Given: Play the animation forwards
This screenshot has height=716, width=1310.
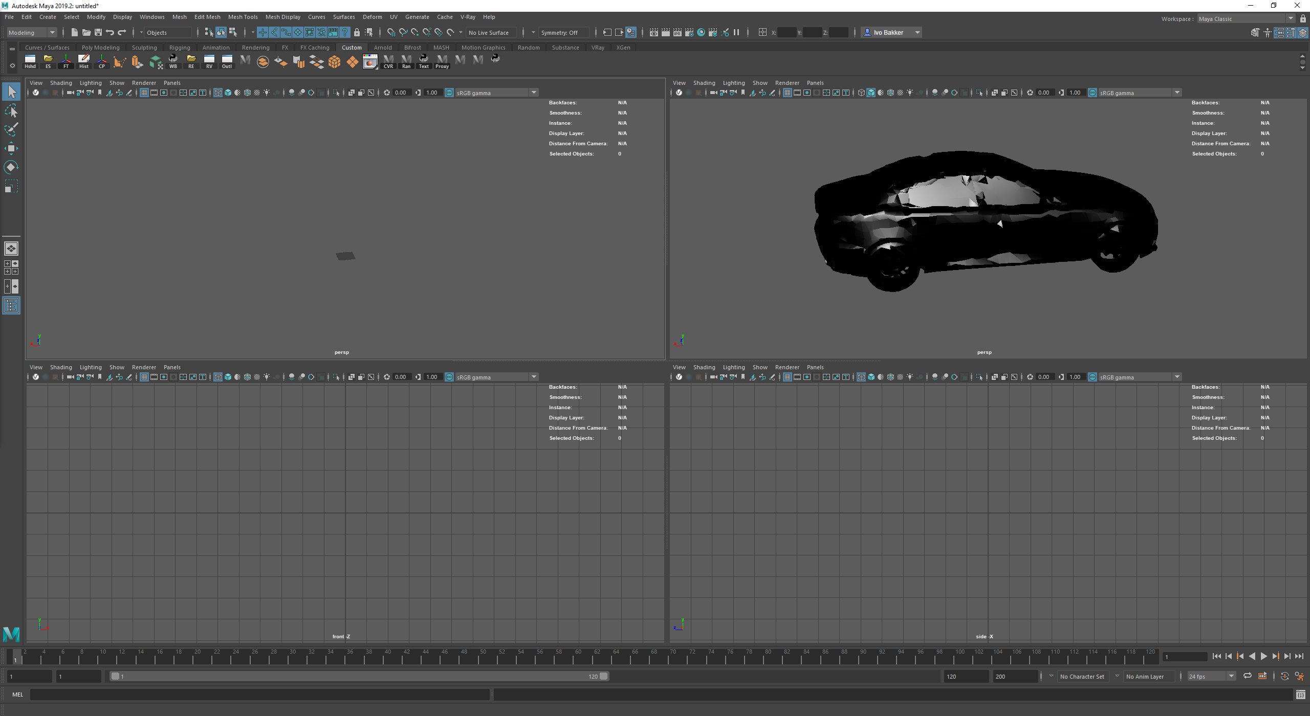Looking at the screenshot, I should [1264, 657].
